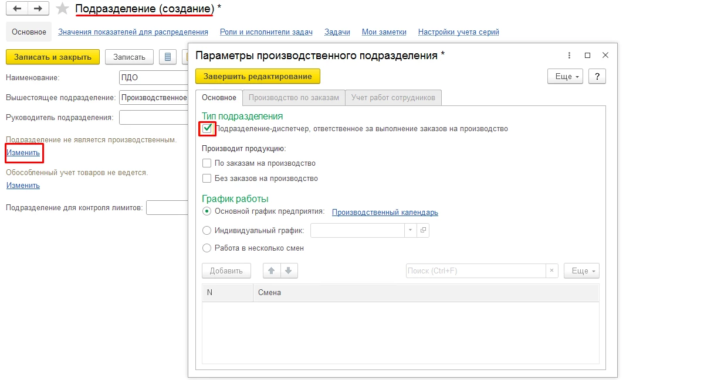Move shift down with the down arrow
The image size is (704, 380).
click(x=290, y=271)
